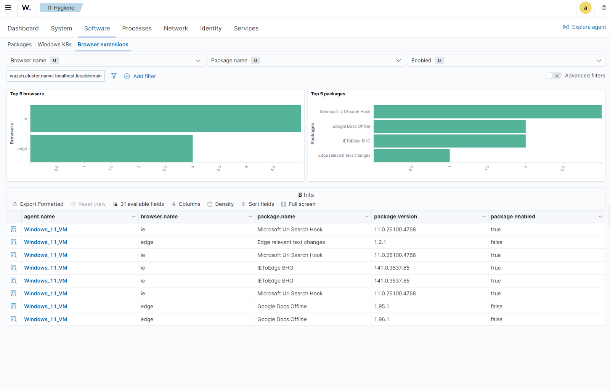Click the edge bar in Top 5 browsers chart
The height and width of the screenshot is (390, 610).
(x=111, y=149)
